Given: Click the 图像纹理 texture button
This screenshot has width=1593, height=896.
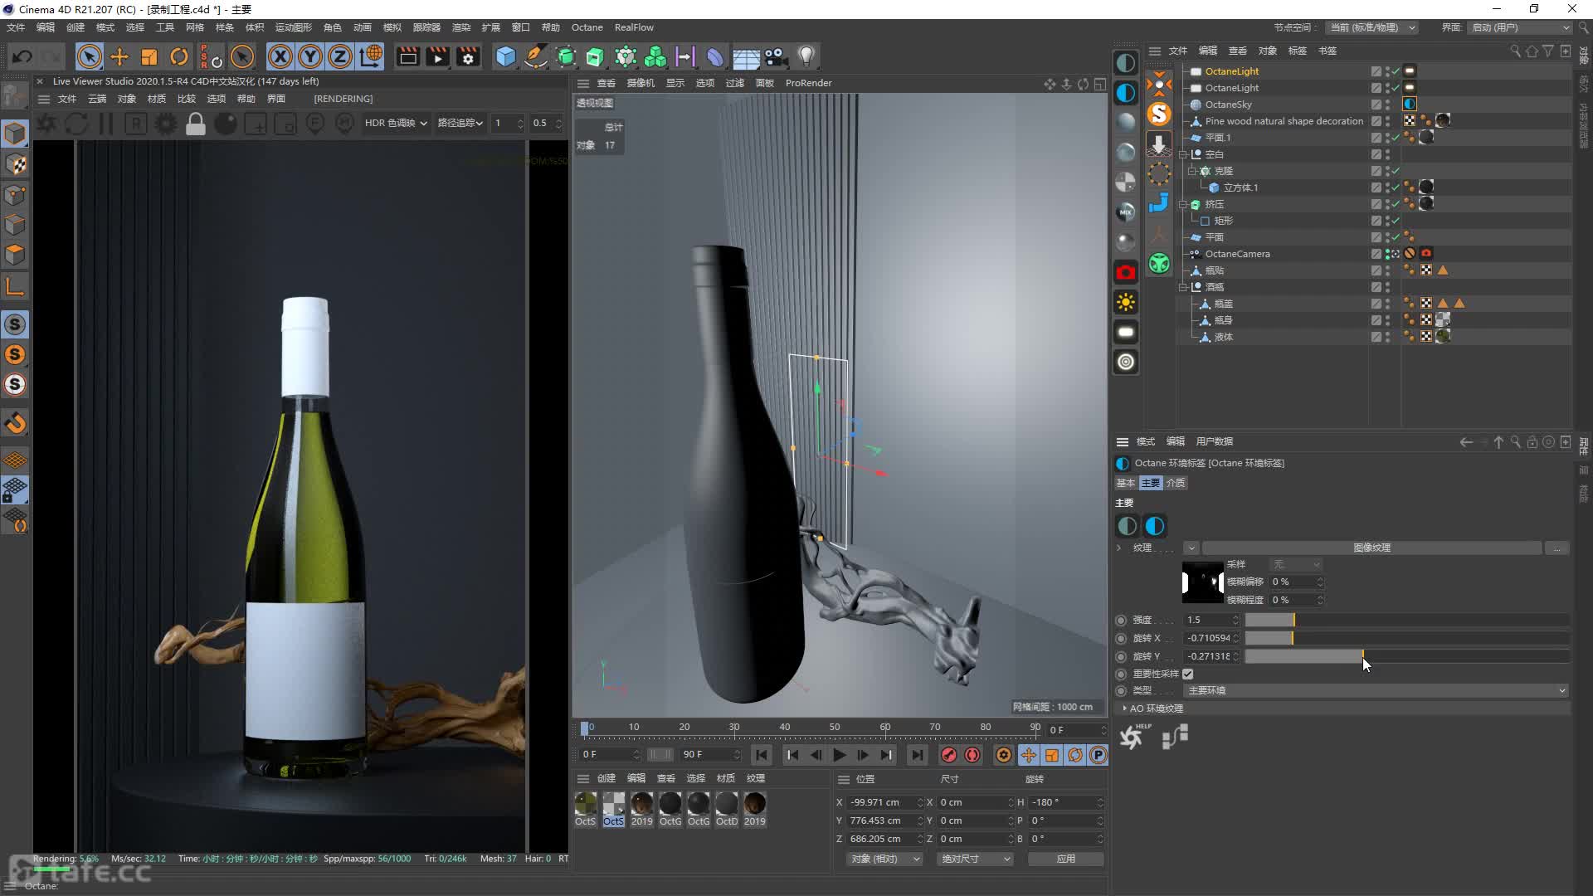Looking at the screenshot, I should pyautogui.click(x=1371, y=548).
